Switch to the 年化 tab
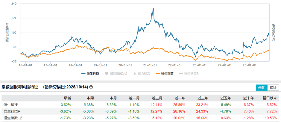This screenshot has width=281, height=123. [261, 87]
